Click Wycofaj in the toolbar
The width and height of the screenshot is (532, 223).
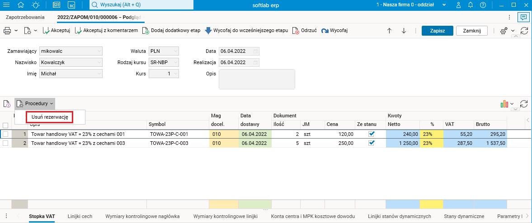pyautogui.click(x=334, y=31)
